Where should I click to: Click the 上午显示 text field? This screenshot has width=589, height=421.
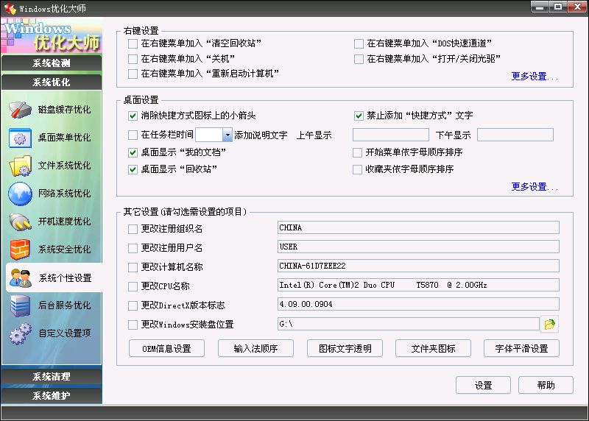point(391,135)
